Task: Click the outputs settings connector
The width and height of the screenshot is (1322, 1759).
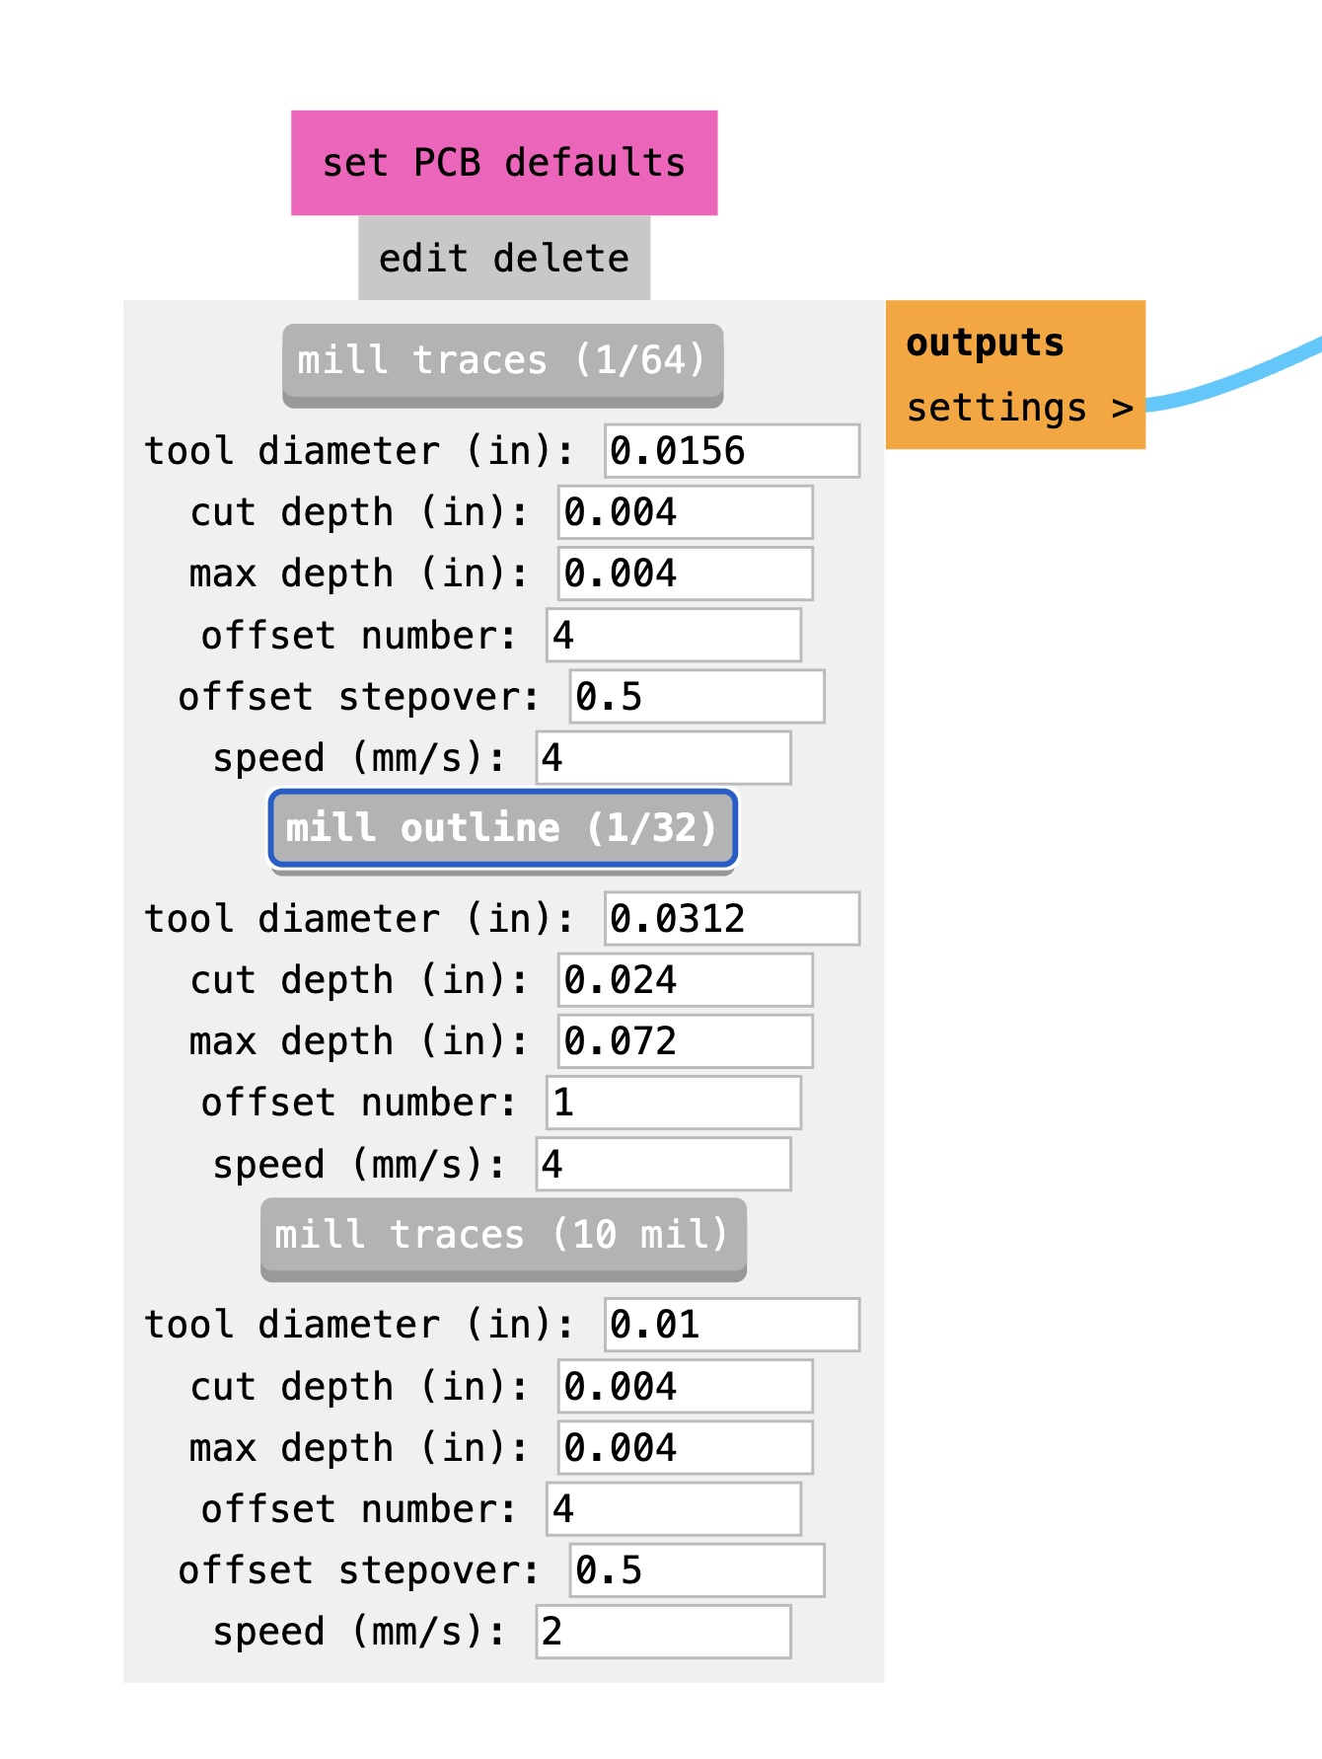Action: coord(1019,408)
